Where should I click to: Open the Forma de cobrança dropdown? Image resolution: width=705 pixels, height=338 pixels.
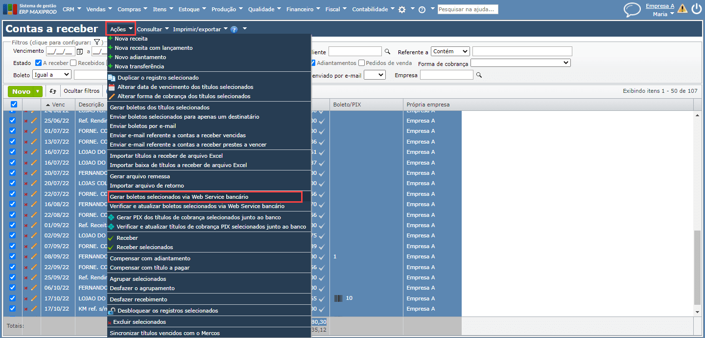[520, 63]
